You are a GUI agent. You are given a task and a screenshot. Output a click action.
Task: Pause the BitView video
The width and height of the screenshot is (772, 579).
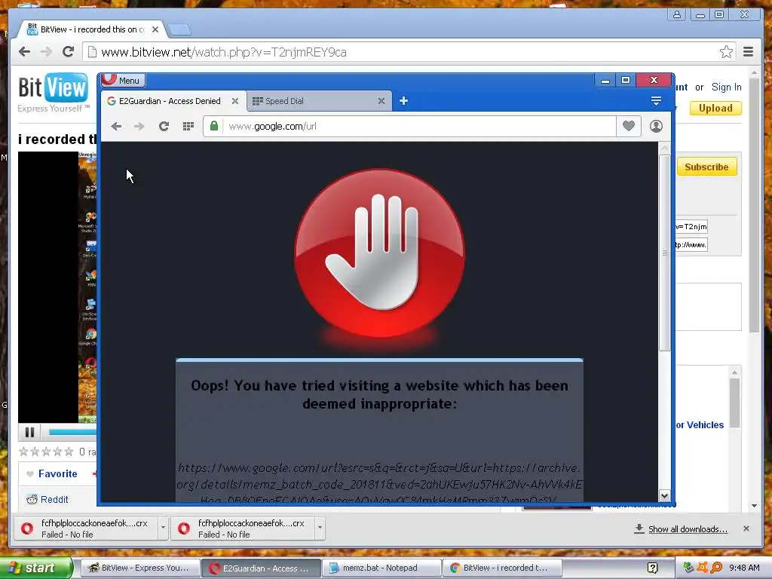tap(29, 432)
